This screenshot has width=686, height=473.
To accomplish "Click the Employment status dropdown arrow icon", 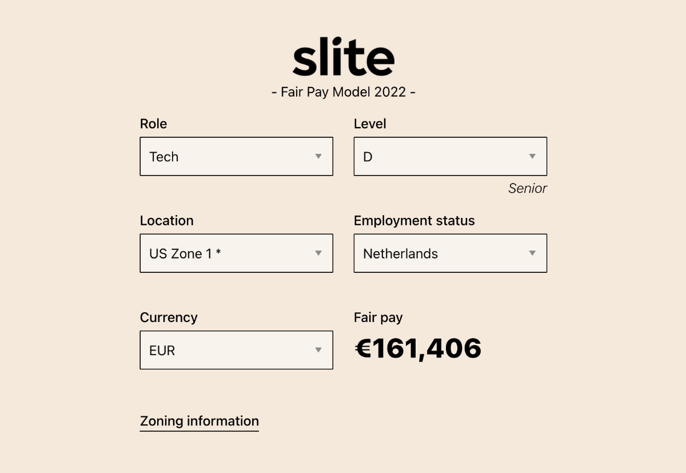I will (x=532, y=253).
